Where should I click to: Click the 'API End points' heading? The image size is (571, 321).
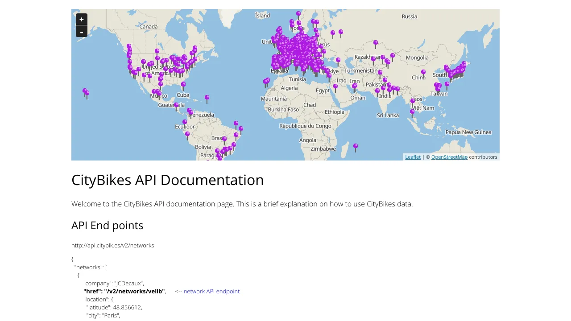pos(107,225)
